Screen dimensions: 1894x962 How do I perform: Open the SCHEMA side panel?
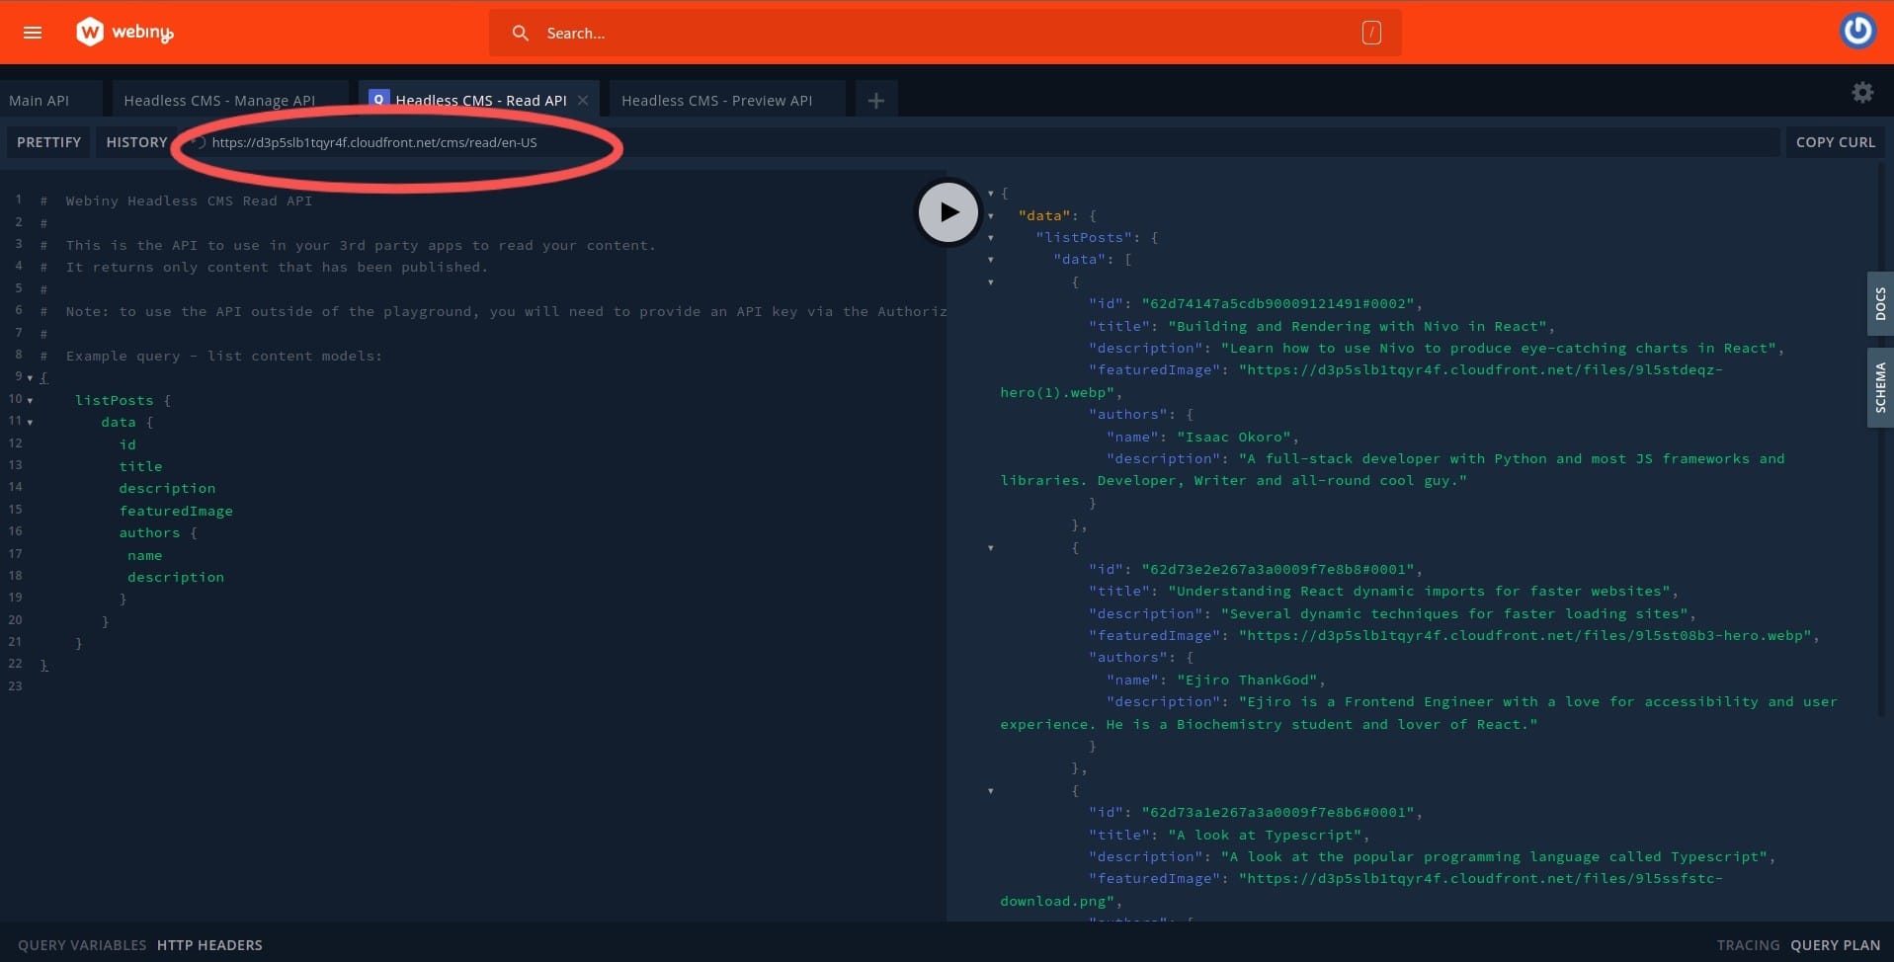pos(1880,385)
